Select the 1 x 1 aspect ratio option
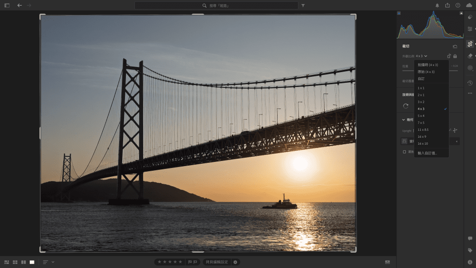Image resolution: width=476 pixels, height=268 pixels. (x=421, y=88)
